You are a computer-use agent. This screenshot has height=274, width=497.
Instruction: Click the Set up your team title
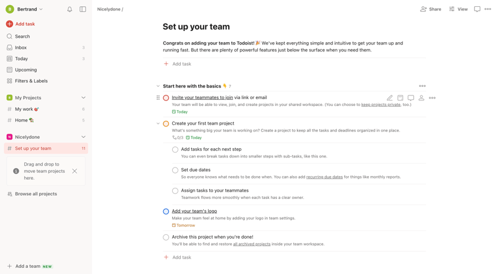[196, 27]
